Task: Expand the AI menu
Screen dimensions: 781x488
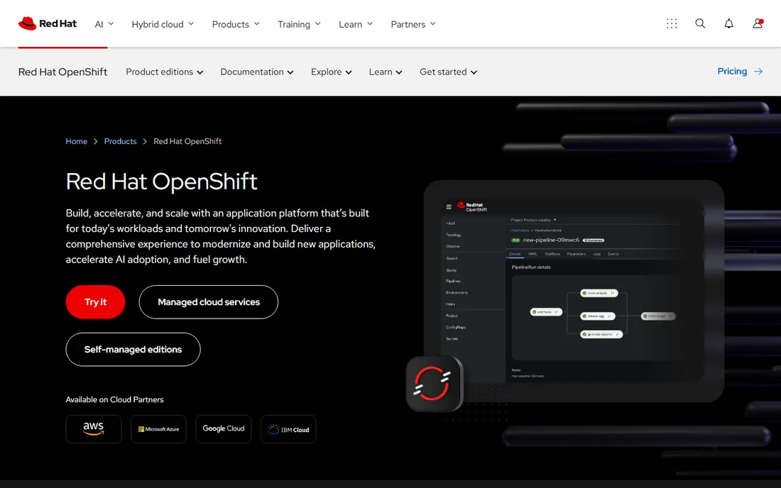Action: (x=104, y=24)
